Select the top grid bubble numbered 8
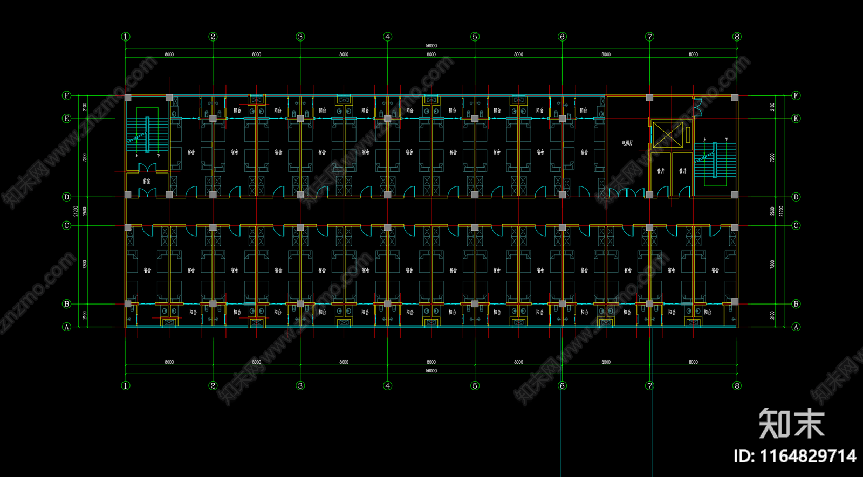 737,37
